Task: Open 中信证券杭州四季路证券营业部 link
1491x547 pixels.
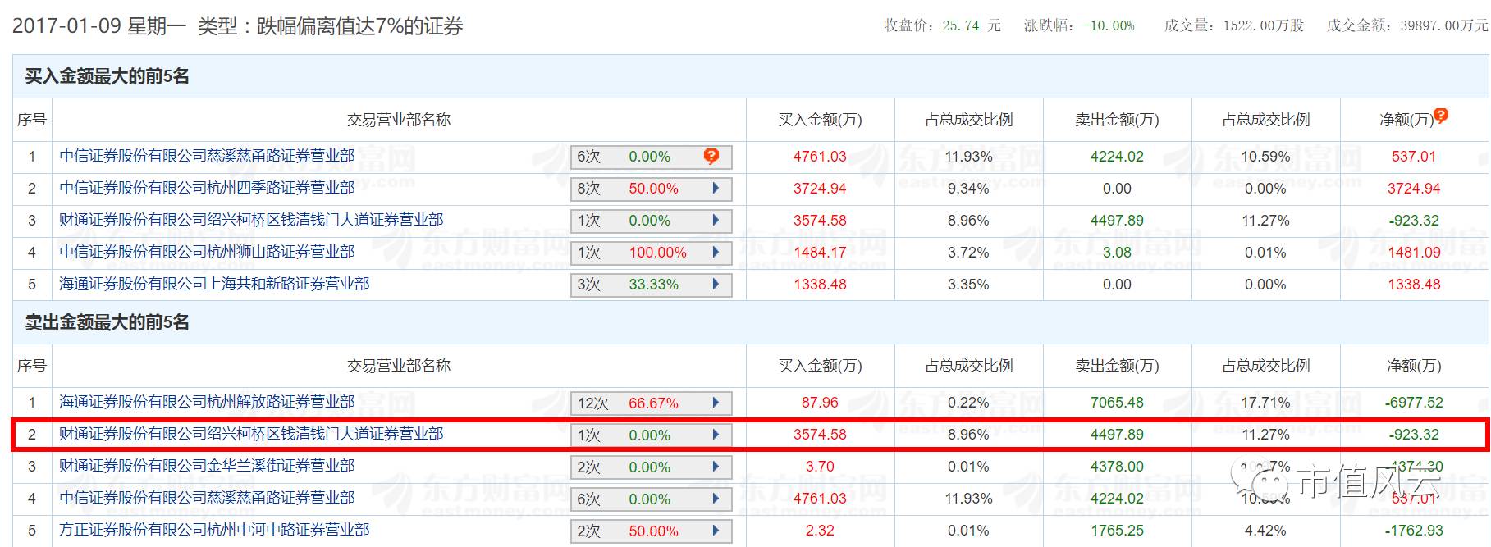Action: pos(207,188)
